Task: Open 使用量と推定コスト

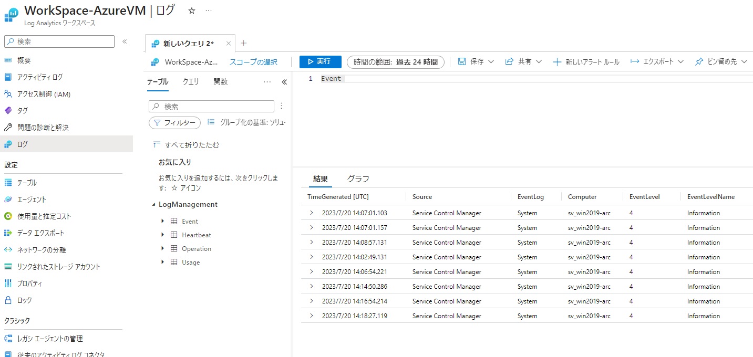Action: click(x=44, y=216)
